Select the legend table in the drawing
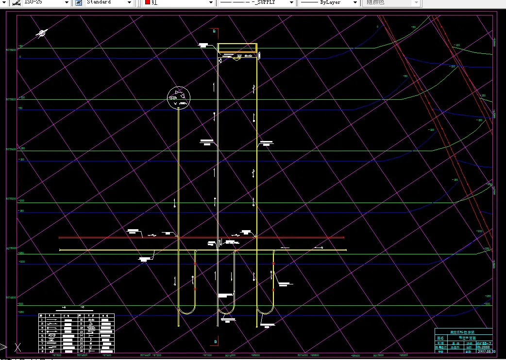506x360 pixels. pos(76,333)
